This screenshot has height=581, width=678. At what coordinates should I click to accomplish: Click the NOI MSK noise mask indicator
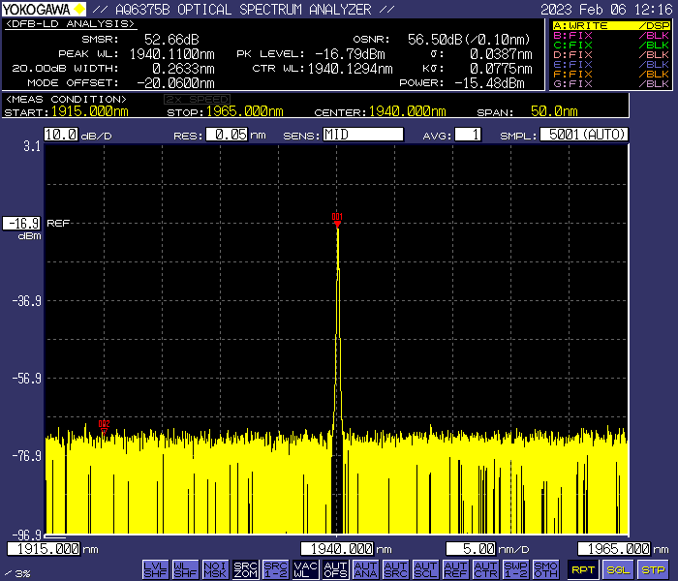pos(215,568)
